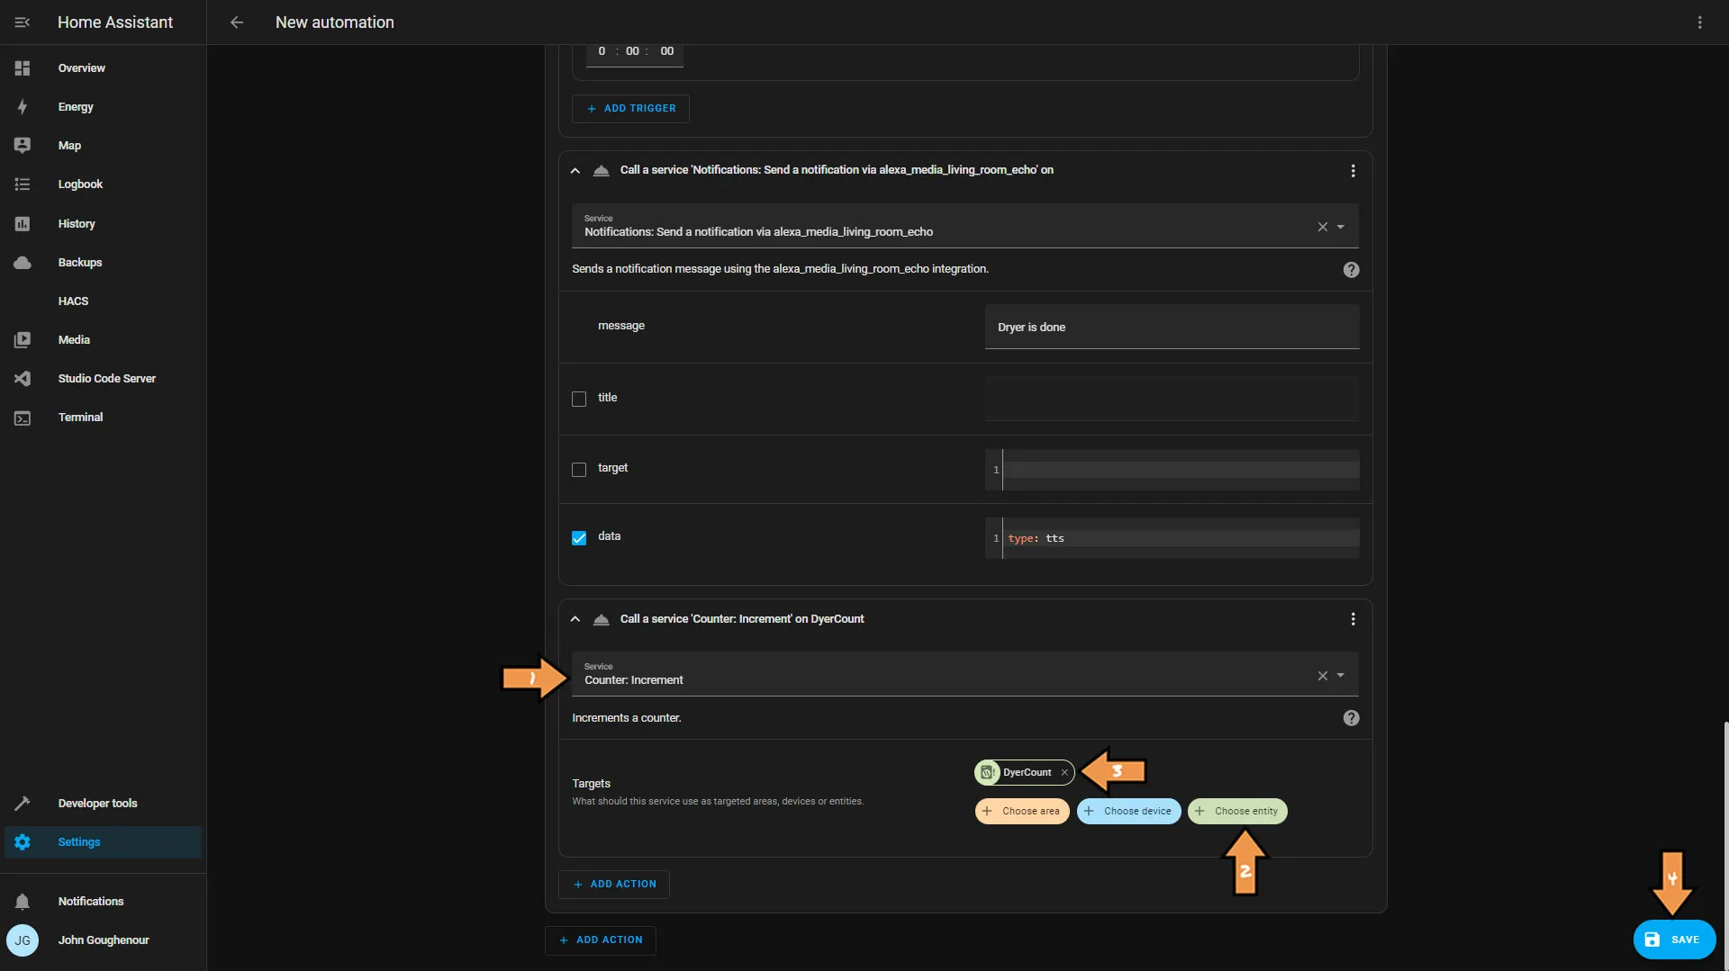
Task: Open the JG user profile avatar
Action: (23, 940)
